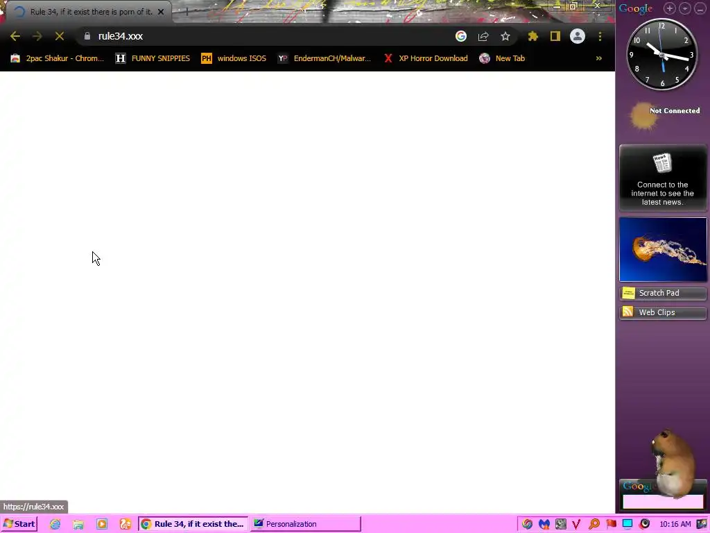The height and width of the screenshot is (533, 710).
Task: Launch Internet Explorer from quick launch
Action: pos(55,524)
